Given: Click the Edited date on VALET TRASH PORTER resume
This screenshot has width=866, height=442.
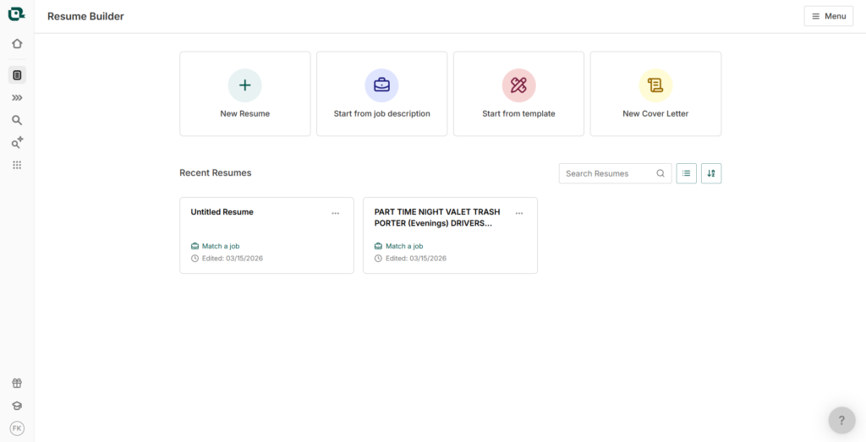Looking at the screenshot, I should coord(410,259).
